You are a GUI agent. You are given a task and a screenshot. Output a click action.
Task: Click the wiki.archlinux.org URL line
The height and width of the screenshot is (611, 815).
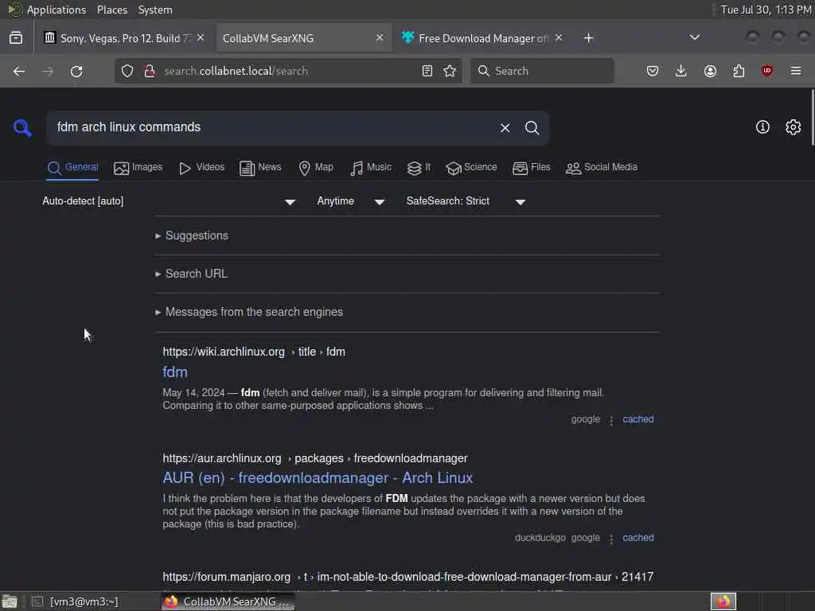(254, 352)
